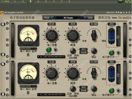Click channel B 43.0 tube value field

112,62
